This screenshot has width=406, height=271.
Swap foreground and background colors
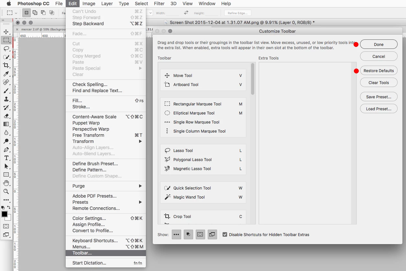click(9, 207)
